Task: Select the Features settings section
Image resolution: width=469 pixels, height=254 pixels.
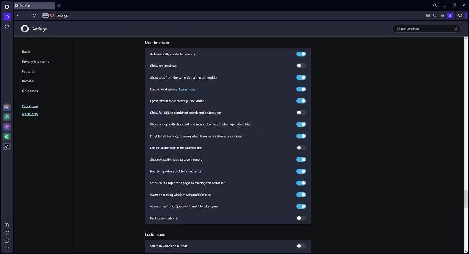Action: [29, 72]
